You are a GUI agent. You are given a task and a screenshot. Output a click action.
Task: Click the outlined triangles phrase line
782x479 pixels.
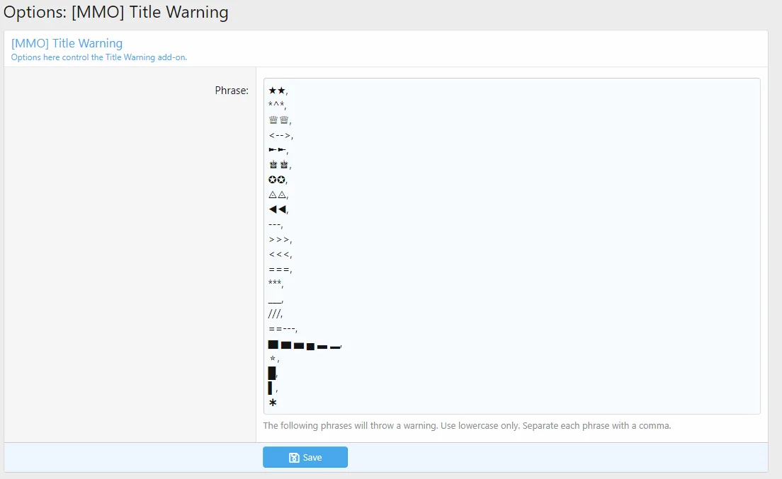(277, 195)
